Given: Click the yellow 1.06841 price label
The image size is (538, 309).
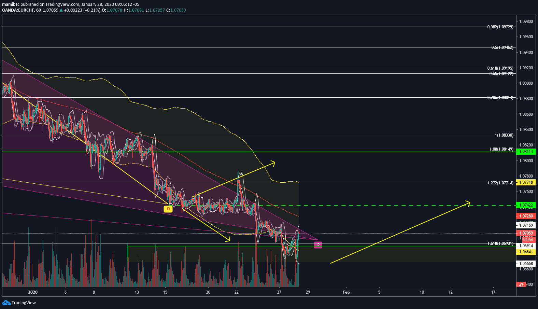Looking at the screenshot, I should coord(526,252).
